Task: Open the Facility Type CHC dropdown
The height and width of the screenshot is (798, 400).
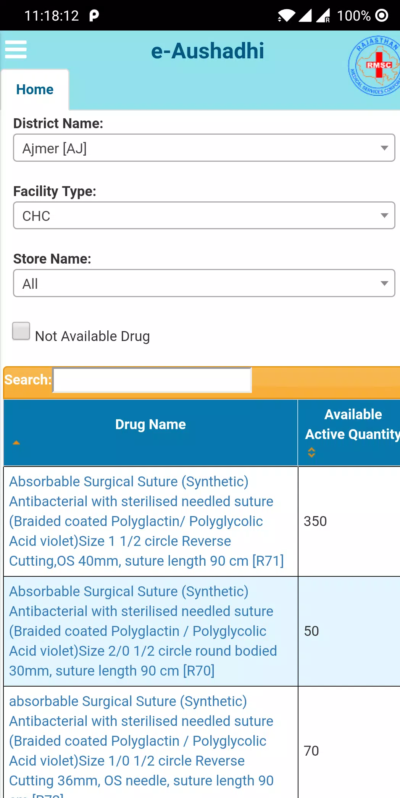Action: [x=204, y=216]
